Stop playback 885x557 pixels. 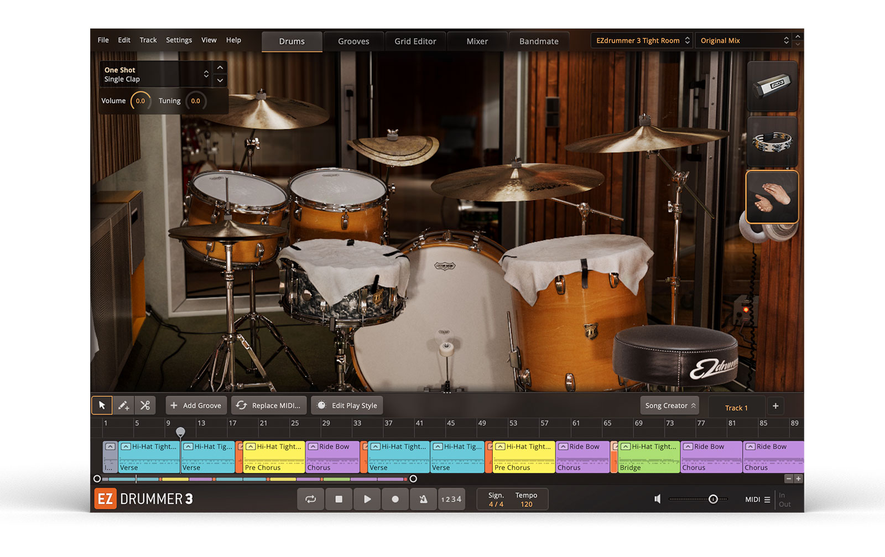[339, 499]
